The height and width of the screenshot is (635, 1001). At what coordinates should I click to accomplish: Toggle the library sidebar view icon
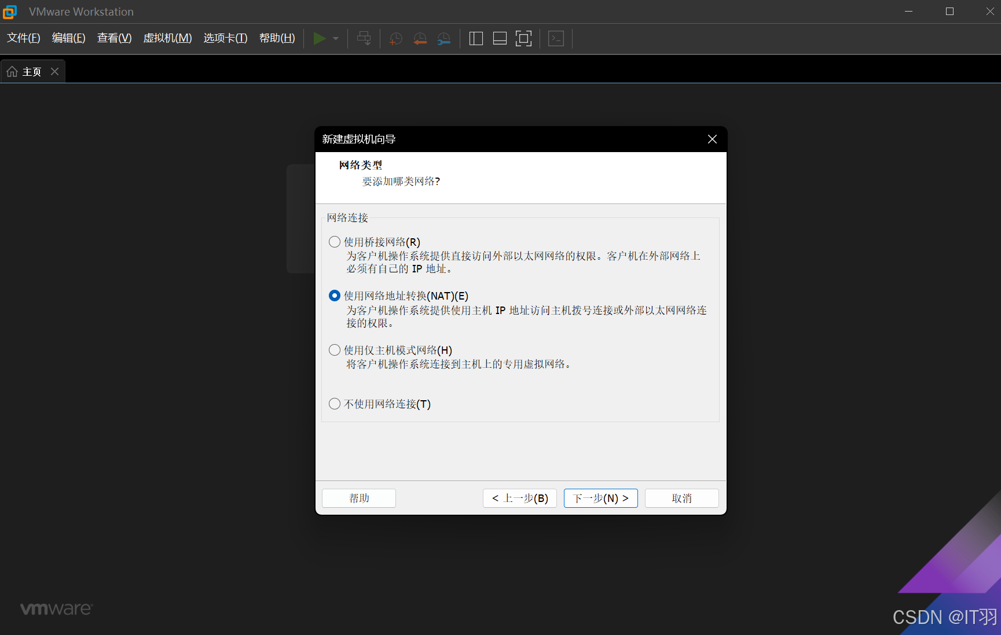(476, 39)
